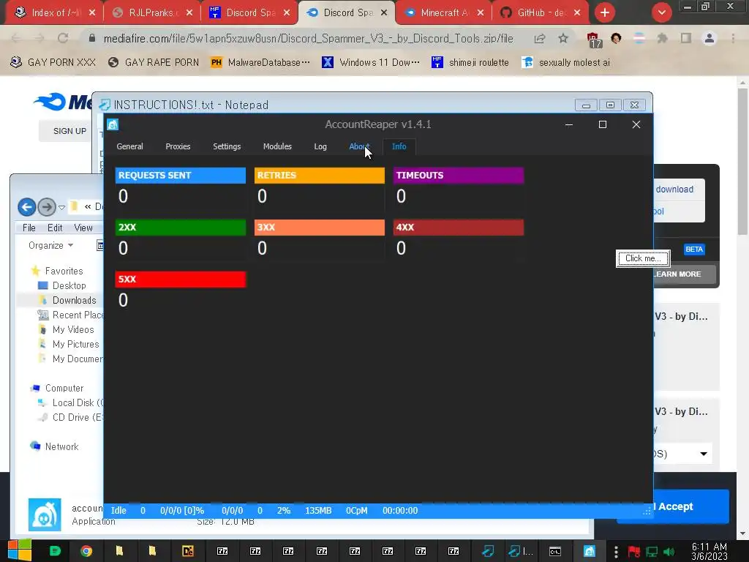Open the Settings tab in AccountReaper

tap(227, 146)
